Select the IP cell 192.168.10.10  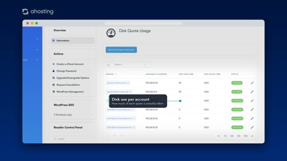click(152, 83)
